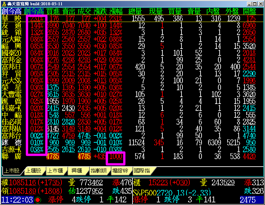Select the 聯廣 stock row
The image size is (265, 205).
[x=12, y=156]
